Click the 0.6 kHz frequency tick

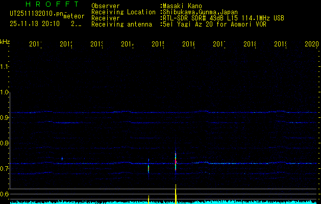[x=5, y=194]
